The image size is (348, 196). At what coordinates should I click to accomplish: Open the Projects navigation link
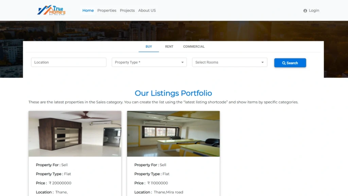click(127, 11)
